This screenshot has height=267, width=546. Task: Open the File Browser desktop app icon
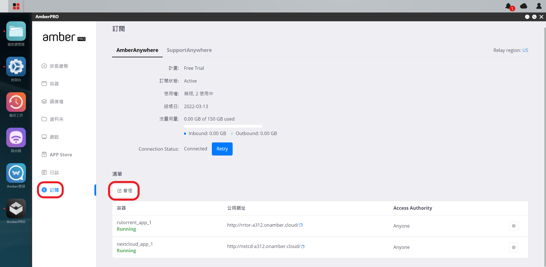pyautogui.click(x=16, y=31)
